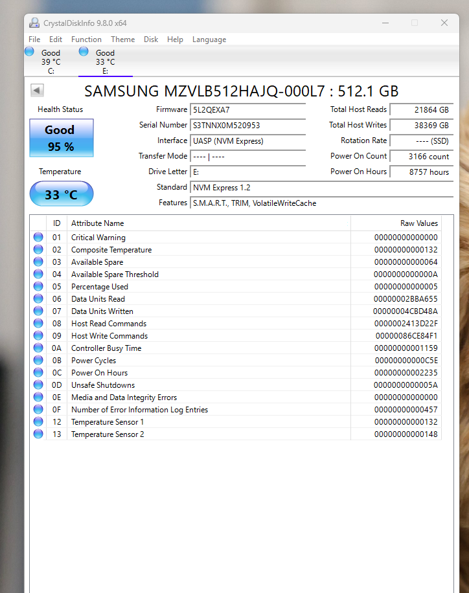The image size is (469, 593).
Task: Click the Features field with S.M.A.R.T., TRIM
Action: click(x=321, y=203)
